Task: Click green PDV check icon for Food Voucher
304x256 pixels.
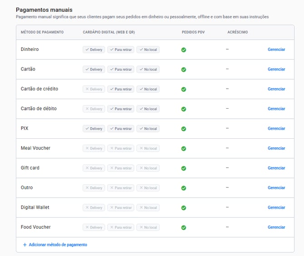Action: [x=184, y=227]
